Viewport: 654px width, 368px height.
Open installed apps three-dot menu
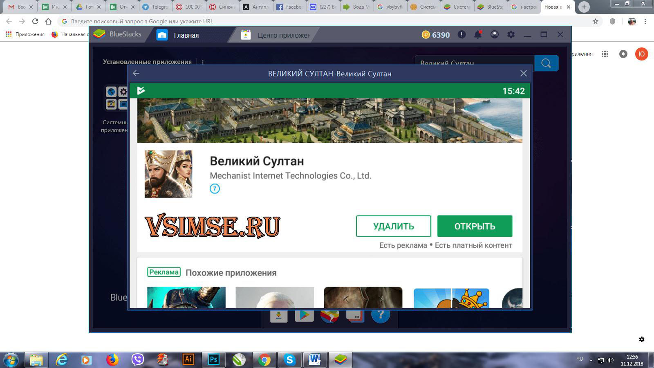click(x=203, y=62)
